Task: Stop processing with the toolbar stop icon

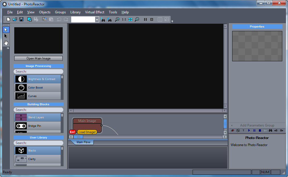Action: tap(152, 19)
